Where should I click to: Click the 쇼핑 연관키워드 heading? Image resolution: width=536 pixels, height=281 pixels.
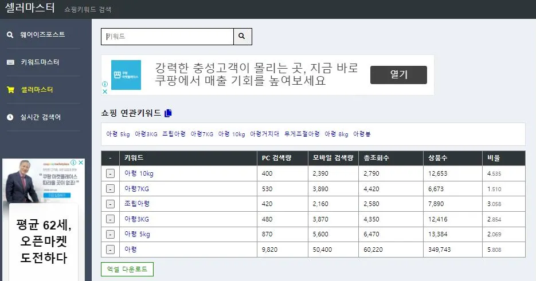click(x=131, y=113)
